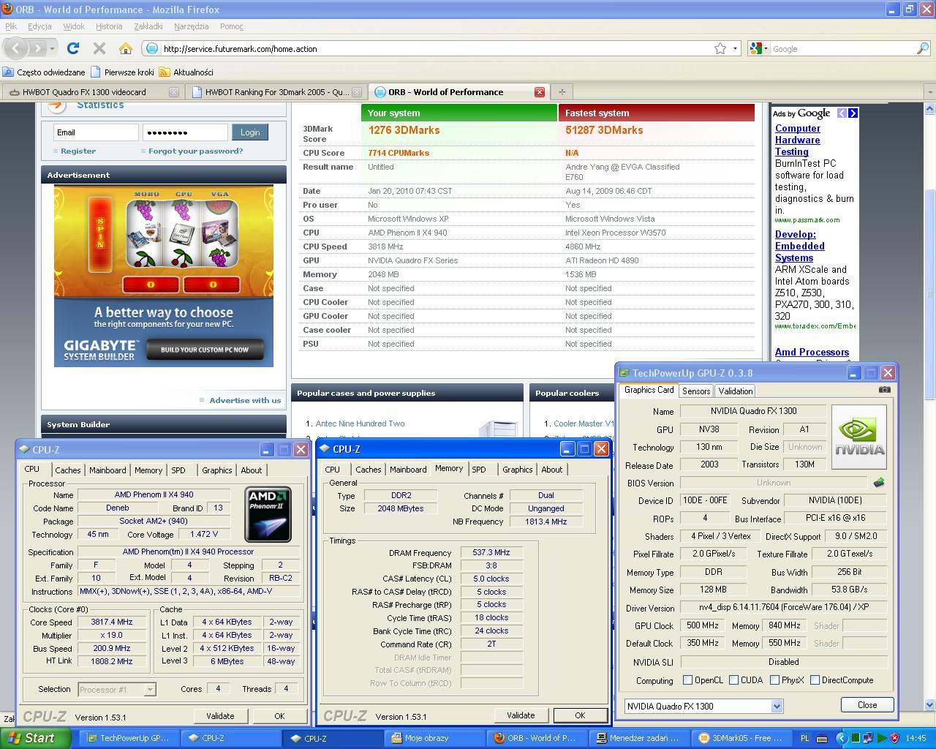Open a new tab with the plus icon
The height and width of the screenshot is (749, 936).
pyautogui.click(x=562, y=91)
